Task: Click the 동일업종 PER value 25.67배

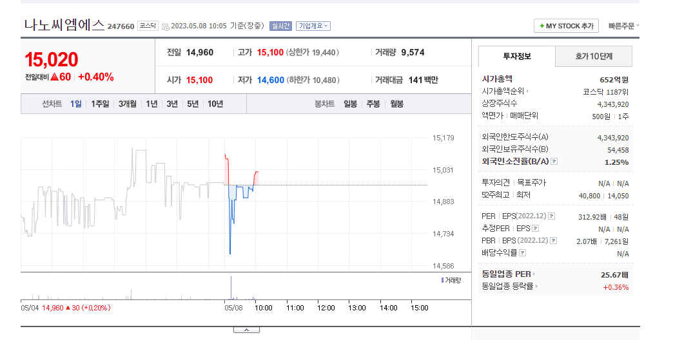Action: 614,275
